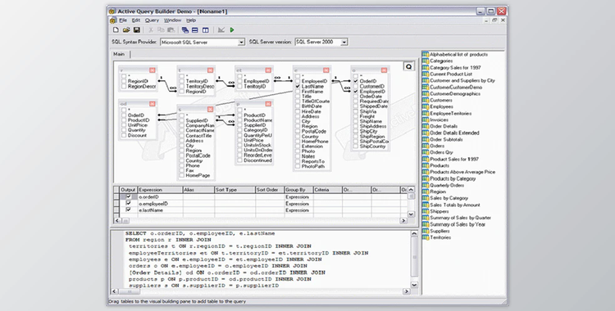Click the application icon in the menu bar
This screenshot has width=615, height=311.
(113, 20)
